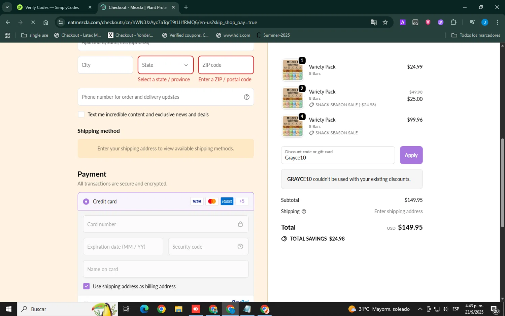
Task: Open the tab search dropdown arrow
Action: [x=7, y=7]
